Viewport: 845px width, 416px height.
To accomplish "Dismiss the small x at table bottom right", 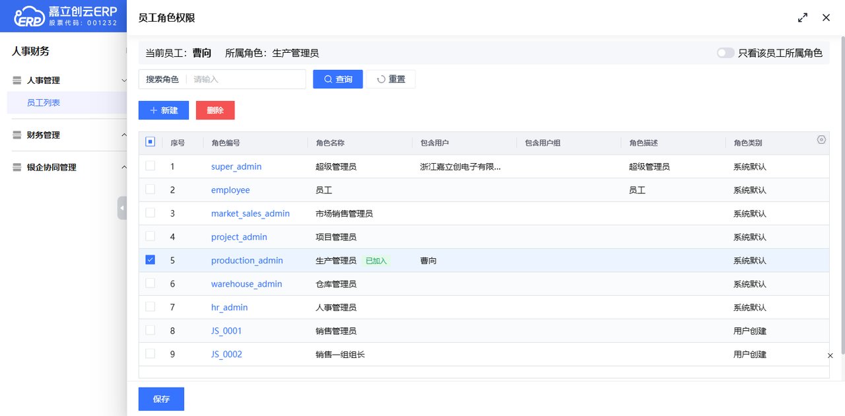I will click(830, 355).
